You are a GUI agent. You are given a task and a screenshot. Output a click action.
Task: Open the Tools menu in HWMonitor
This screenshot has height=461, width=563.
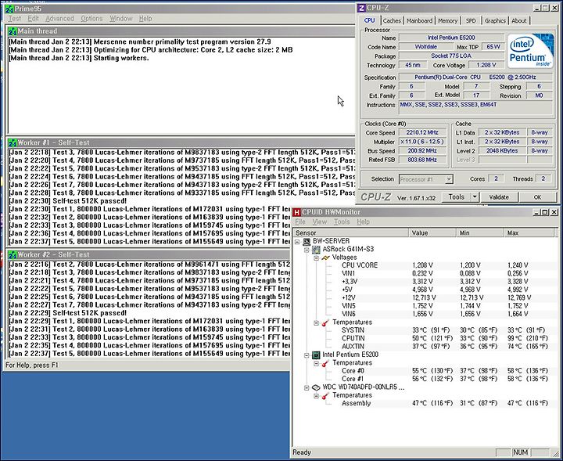point(342,222)
